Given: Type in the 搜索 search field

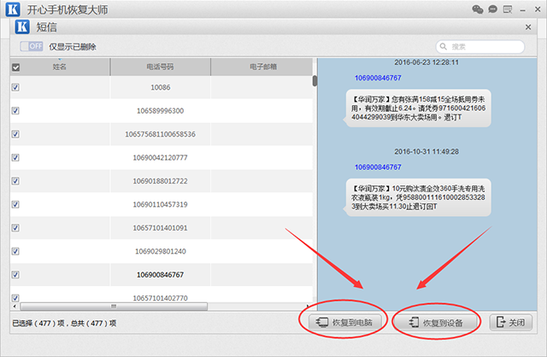Looking at the screenshot, I should [483, 46].
